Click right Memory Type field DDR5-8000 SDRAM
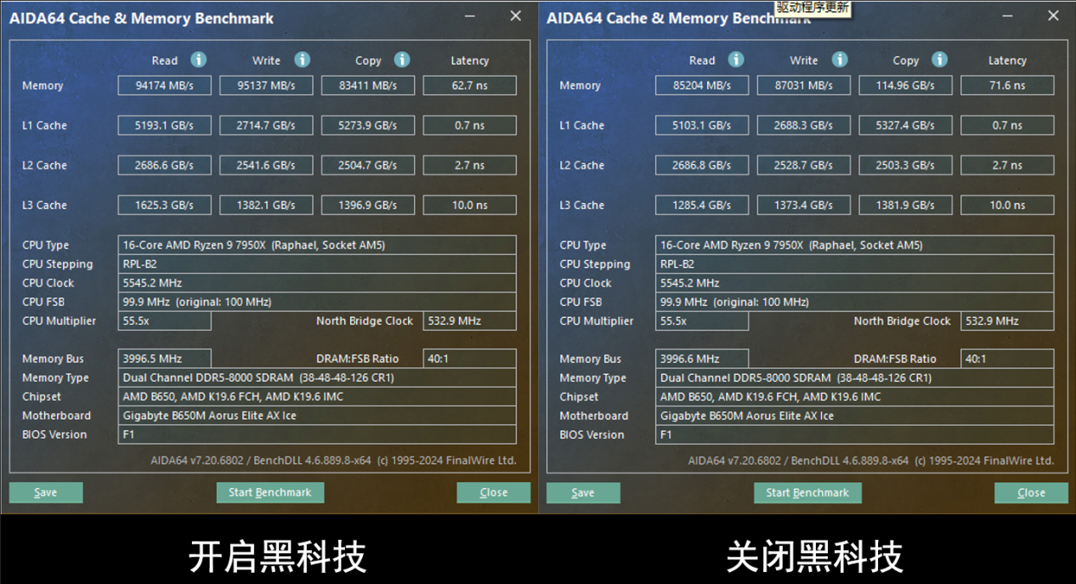1076x584 pixels. tap(854, 378)
